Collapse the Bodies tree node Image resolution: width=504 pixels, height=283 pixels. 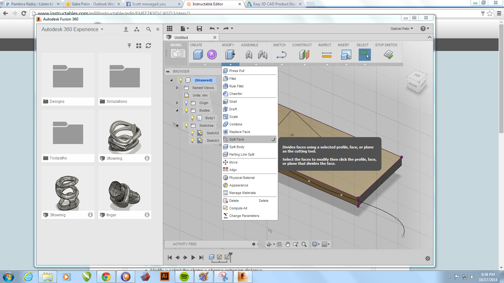177,110
